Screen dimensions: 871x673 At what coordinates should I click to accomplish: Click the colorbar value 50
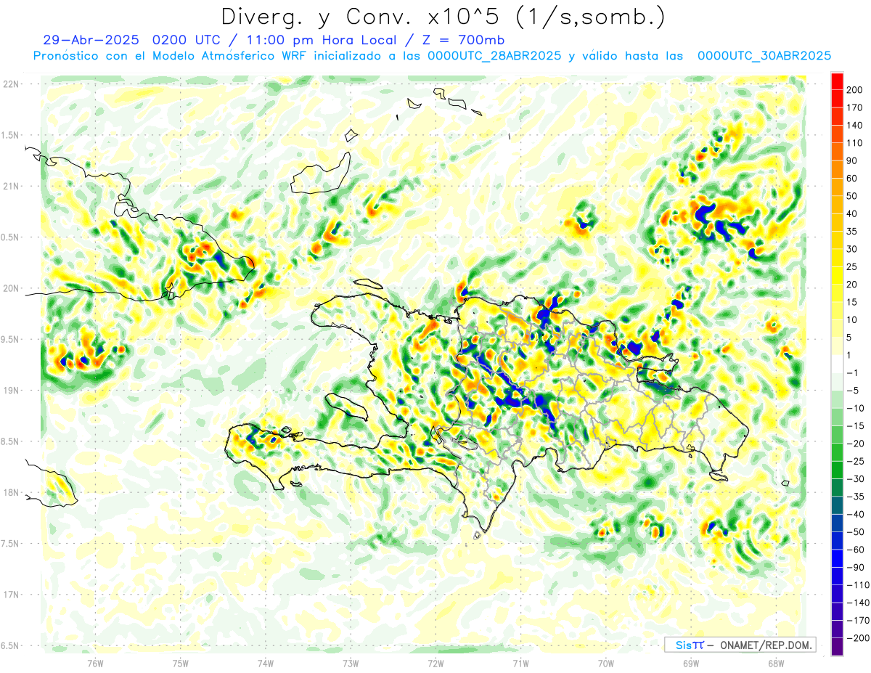click(852, 196)
